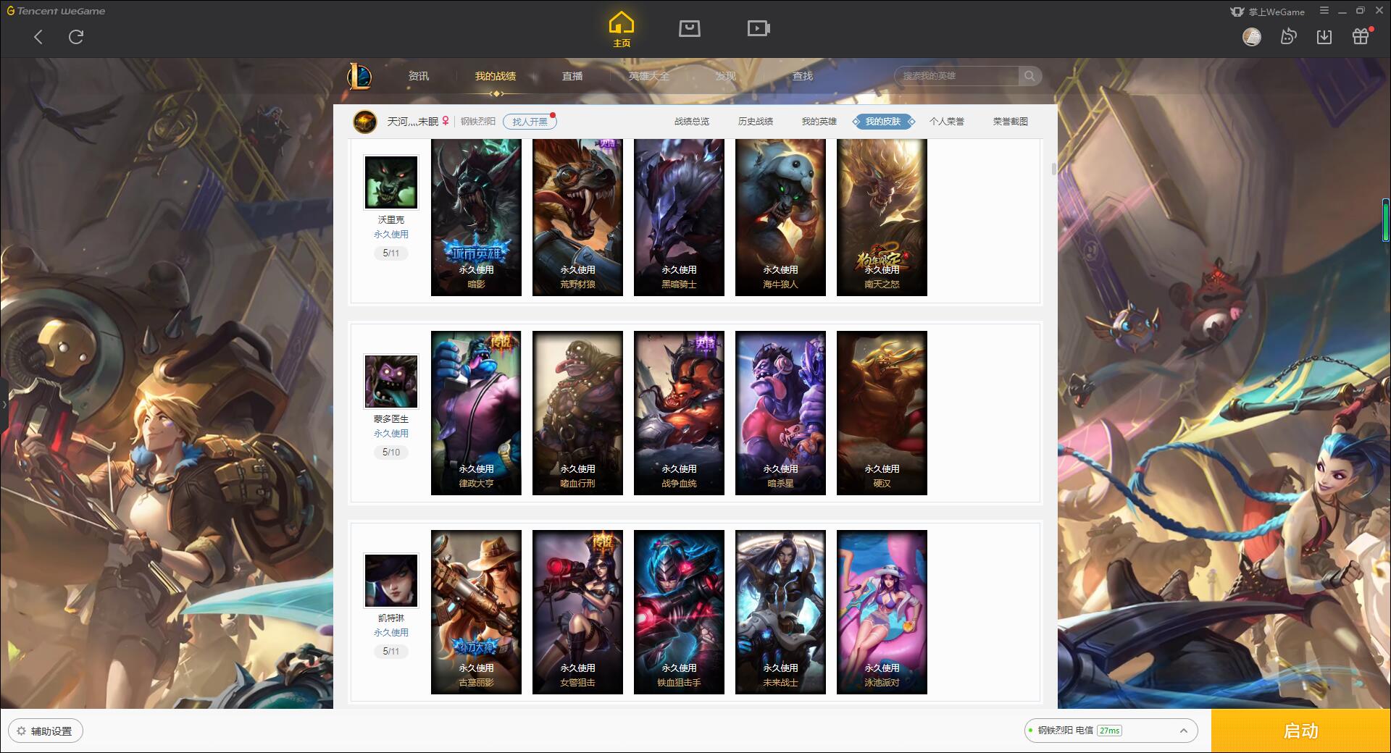
Task: Refresh the page with reload icon
Action: tap(76, 37)
